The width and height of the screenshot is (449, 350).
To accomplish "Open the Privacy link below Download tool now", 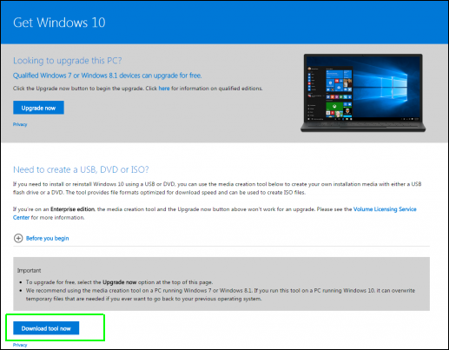I will coord(20,345).
